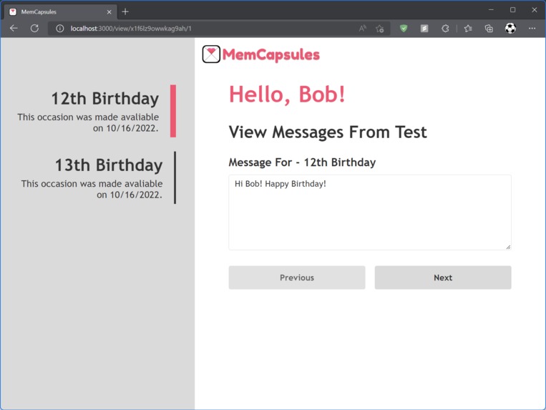Click the 'View Messages From Test' heading
546x410 pixels.
328,132
